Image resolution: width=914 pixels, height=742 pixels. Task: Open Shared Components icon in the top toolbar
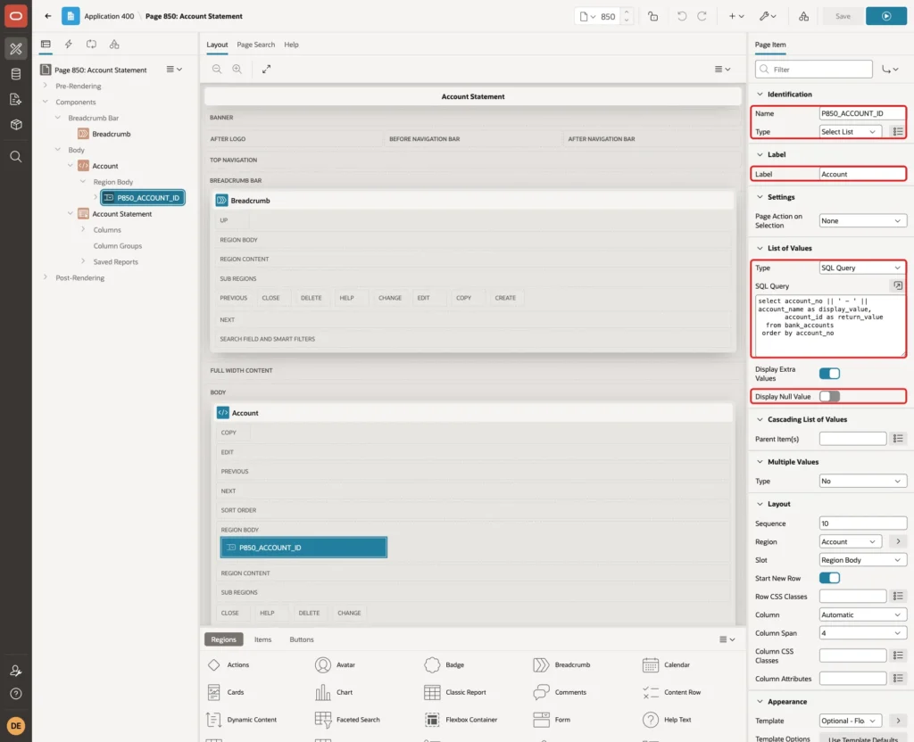(804, 16)
